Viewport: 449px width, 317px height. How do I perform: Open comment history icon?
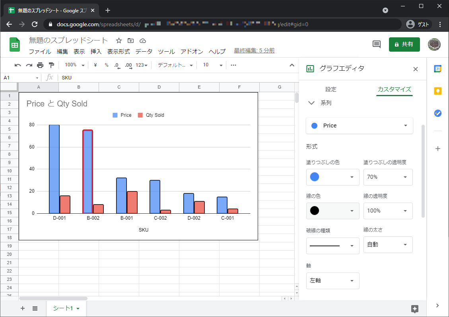376,44
